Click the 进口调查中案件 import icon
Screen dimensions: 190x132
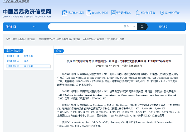tap(65, 13)
